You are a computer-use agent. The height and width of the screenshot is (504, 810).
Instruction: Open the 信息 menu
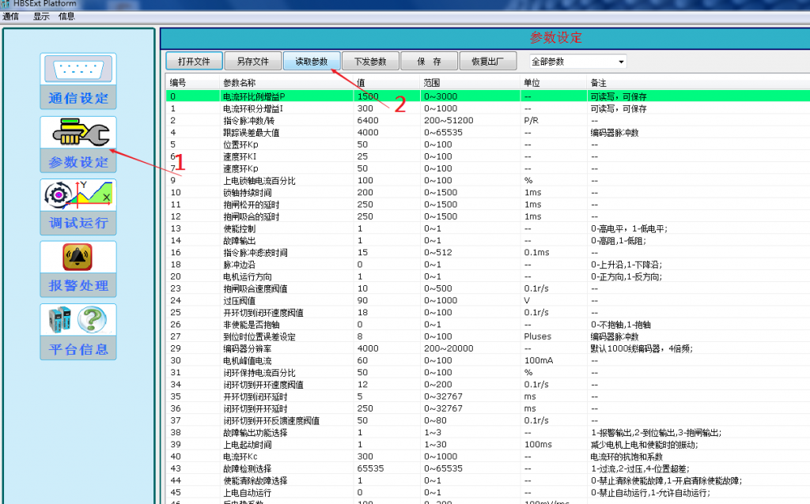66,17
